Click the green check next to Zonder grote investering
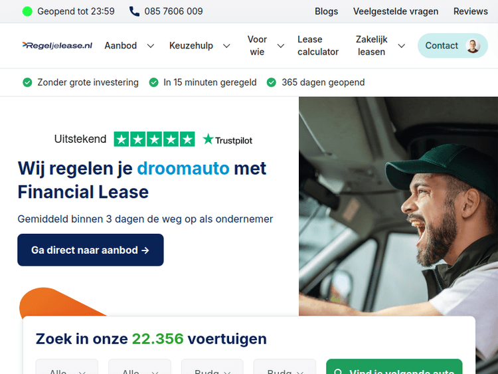This screenshot has height=374, width=498. 27,82
